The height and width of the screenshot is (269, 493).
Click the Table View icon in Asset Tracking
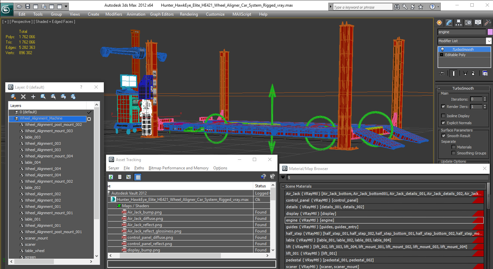pos(138,177)
